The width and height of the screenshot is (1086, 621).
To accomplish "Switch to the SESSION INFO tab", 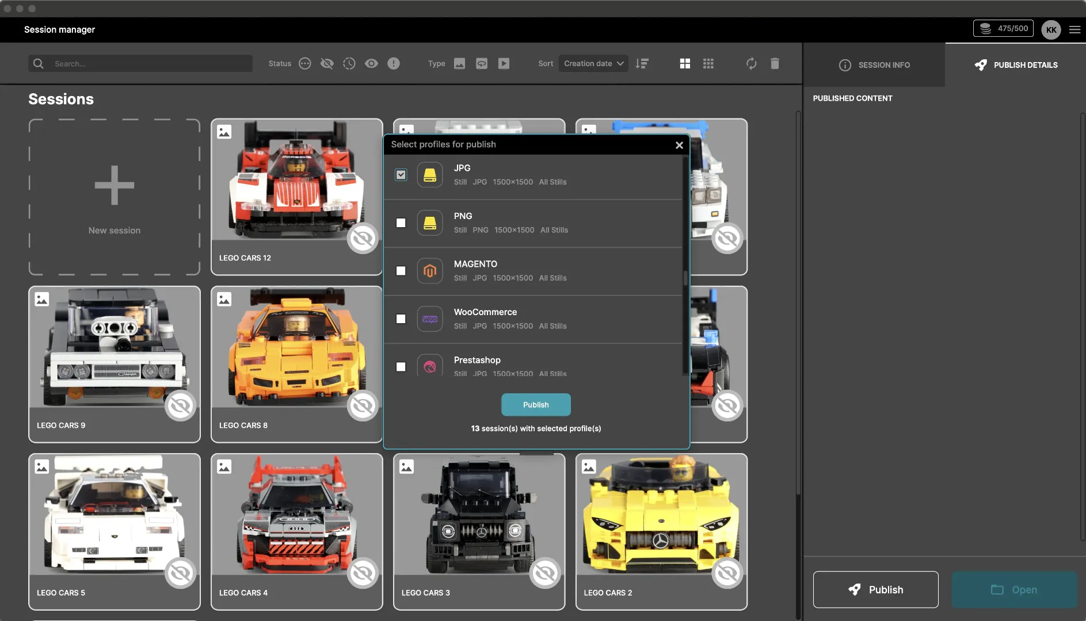I will pos(874,64).
